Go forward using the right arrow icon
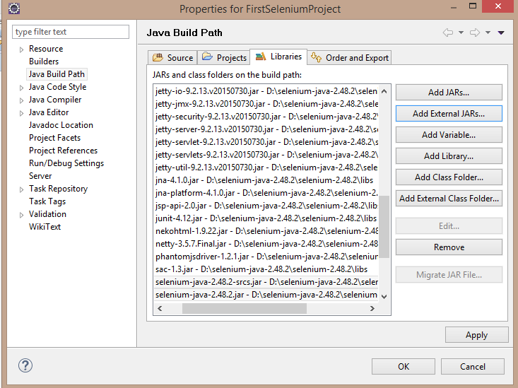518x388 pixels. coord(475,33)
